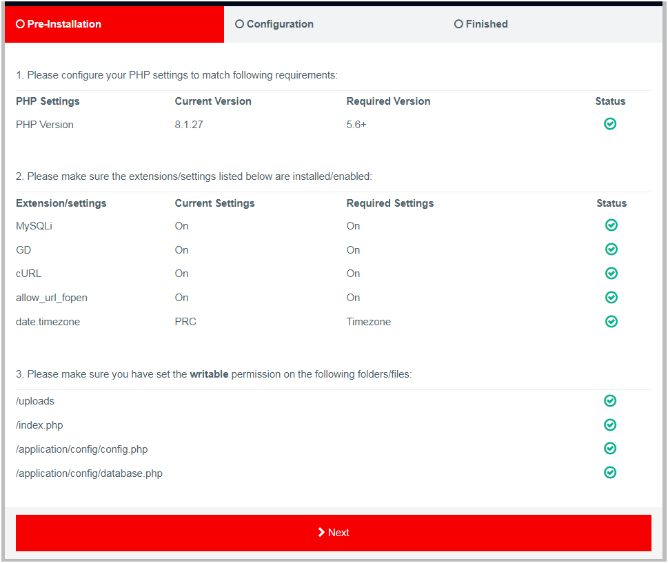Select the Pre-Installation step circle
The width and height of the screenshot is (668, 563).
tap(20, 24)
